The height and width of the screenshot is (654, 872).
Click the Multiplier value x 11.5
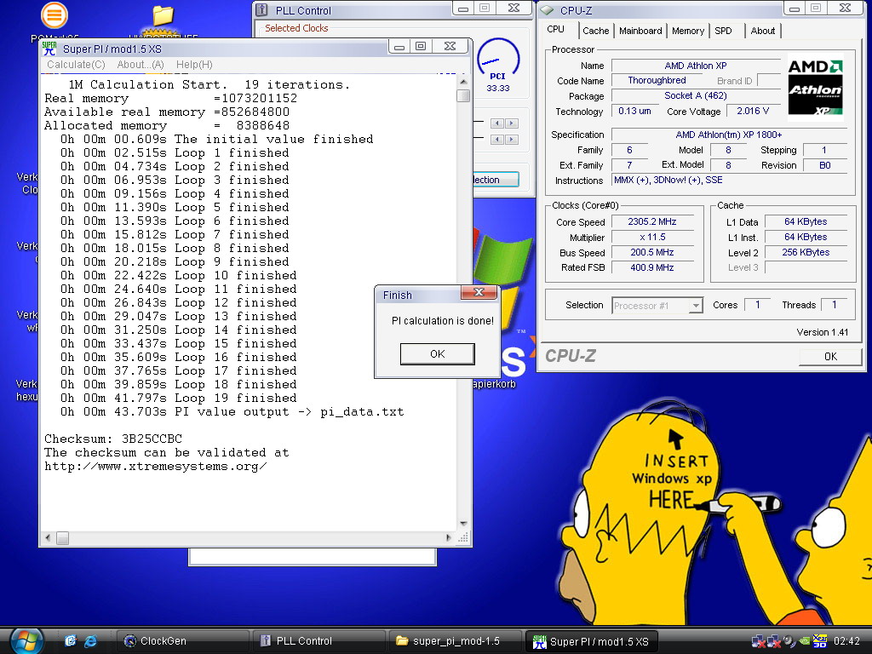coord(652,237)
